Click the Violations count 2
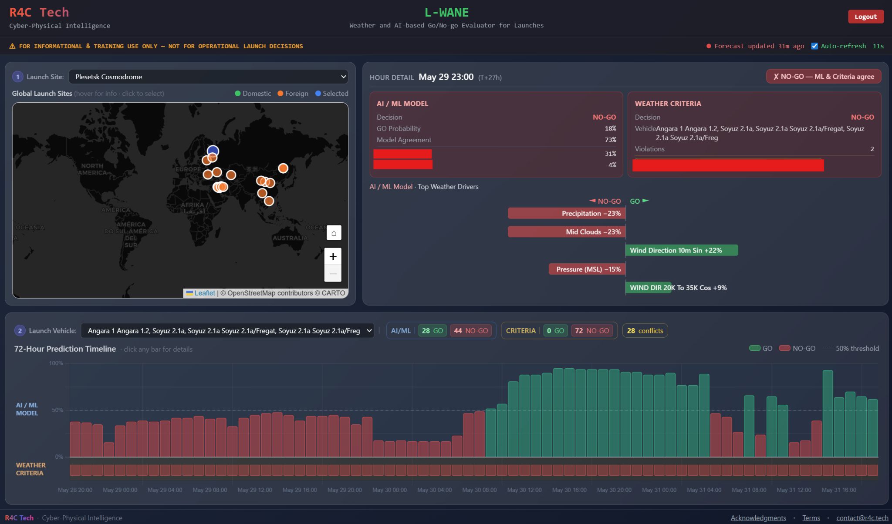Image resolution: width=892 pixels, height=524 pixels. 872,149
